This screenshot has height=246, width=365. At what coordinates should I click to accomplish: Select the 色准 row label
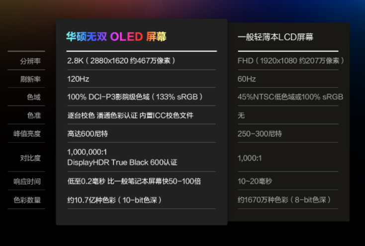pos(34,115)
